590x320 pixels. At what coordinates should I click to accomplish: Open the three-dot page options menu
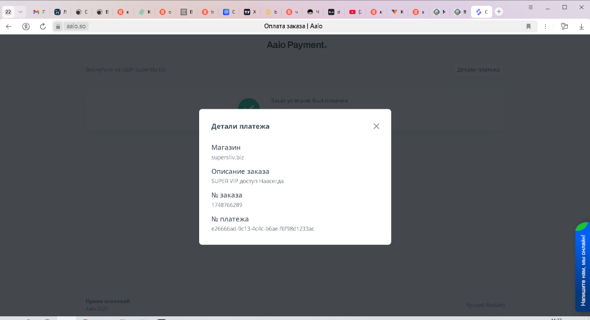pos(545,26)
